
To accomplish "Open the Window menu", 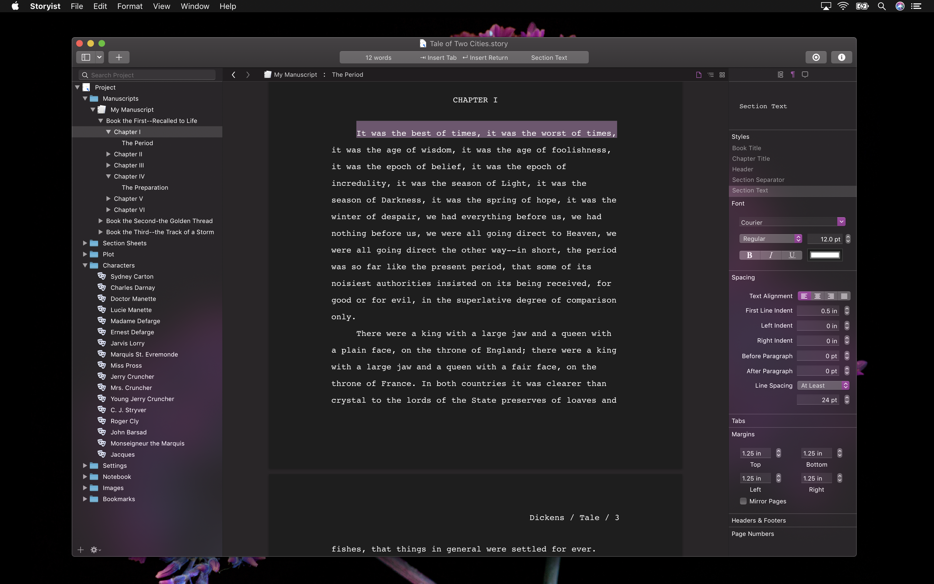I will [x=195, y=6].
